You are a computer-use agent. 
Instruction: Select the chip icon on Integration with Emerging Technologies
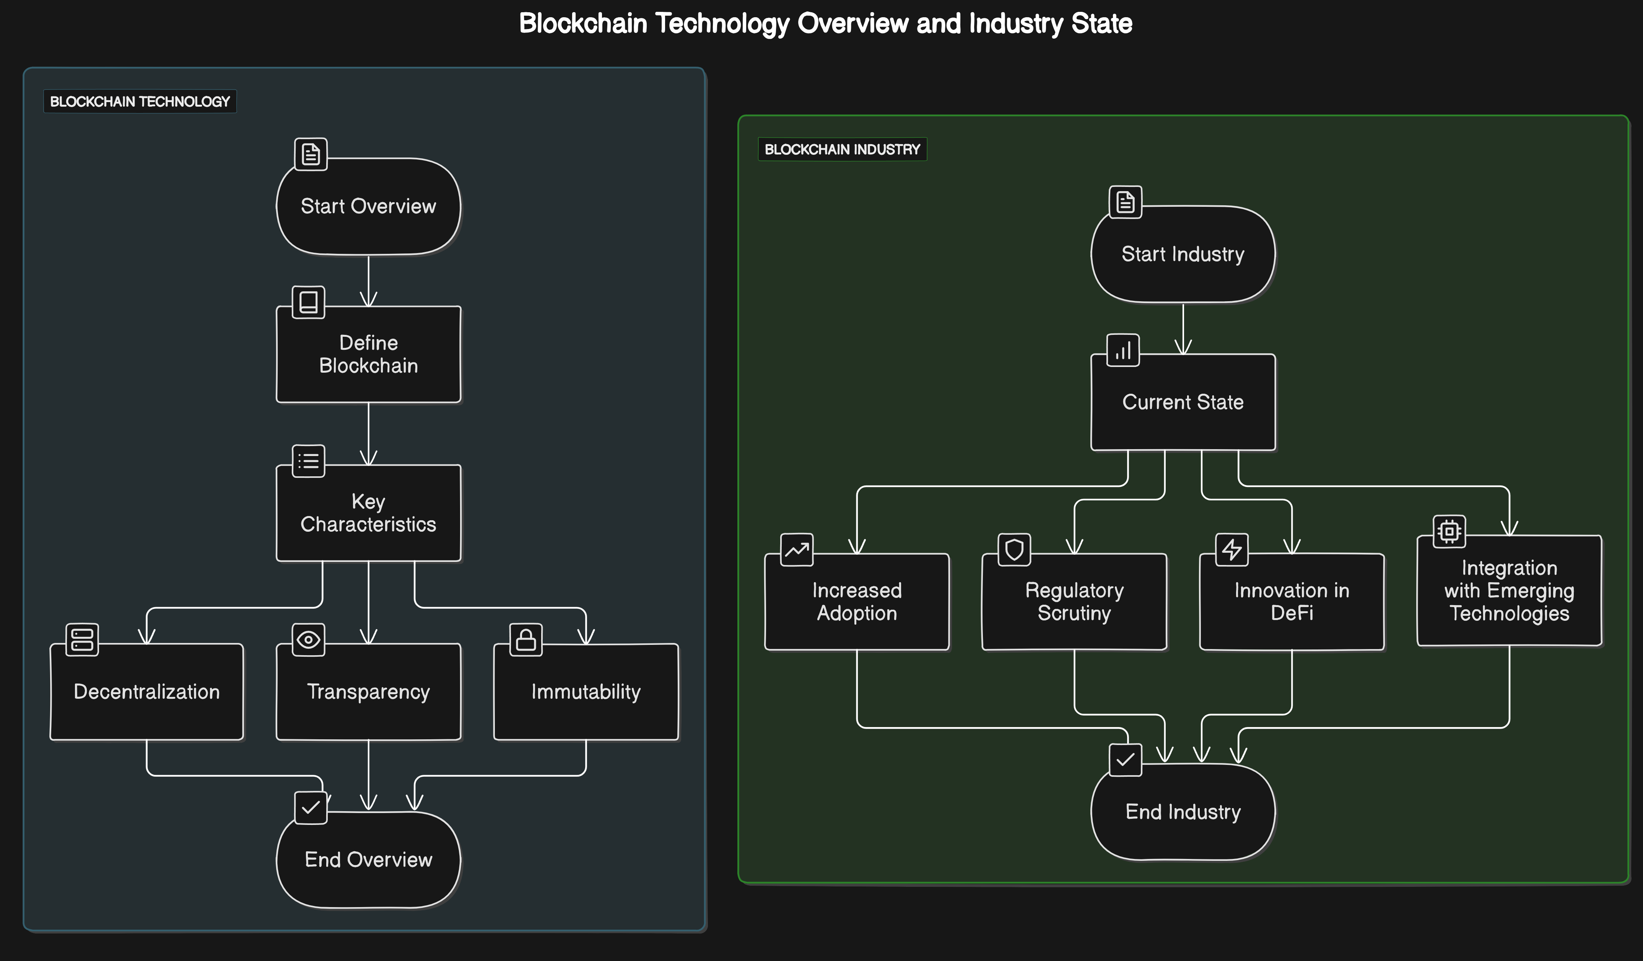(1450, 532)
